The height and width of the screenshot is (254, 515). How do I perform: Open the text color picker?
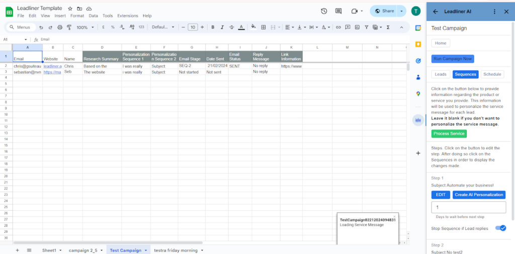[241, 27]
